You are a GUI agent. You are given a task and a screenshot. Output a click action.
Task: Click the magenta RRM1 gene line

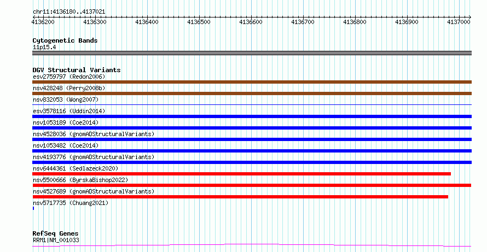click(252, 245)
